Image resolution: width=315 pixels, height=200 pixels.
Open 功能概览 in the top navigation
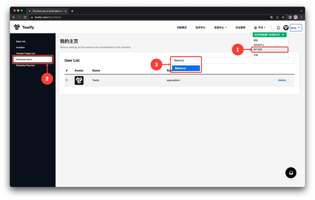182,28
